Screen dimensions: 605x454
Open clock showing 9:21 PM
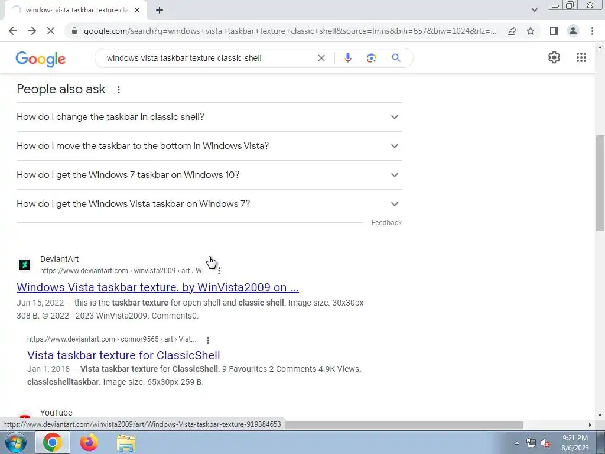[575, 443]
